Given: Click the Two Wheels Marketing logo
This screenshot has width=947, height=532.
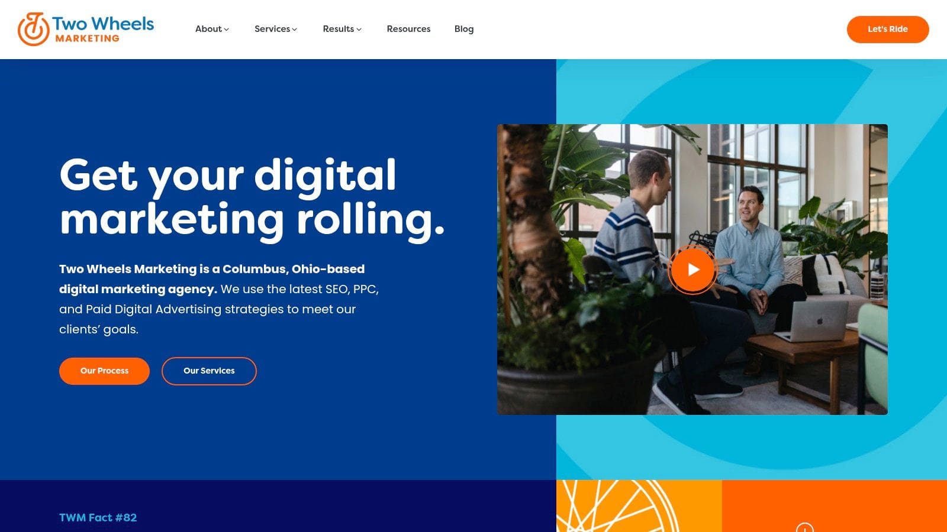Looking at the screenshot, I should coord(86,29).
